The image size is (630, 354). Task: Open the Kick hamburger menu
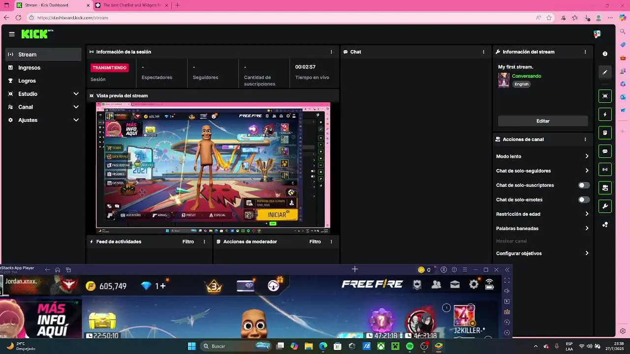coord(12,34)
